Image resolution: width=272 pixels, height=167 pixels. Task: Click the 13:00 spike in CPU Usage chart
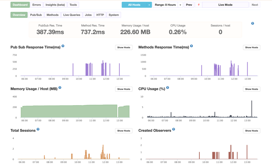[252, 109]
